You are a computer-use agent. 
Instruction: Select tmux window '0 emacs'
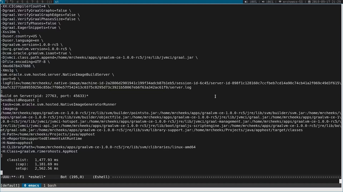tap(32, 185)
